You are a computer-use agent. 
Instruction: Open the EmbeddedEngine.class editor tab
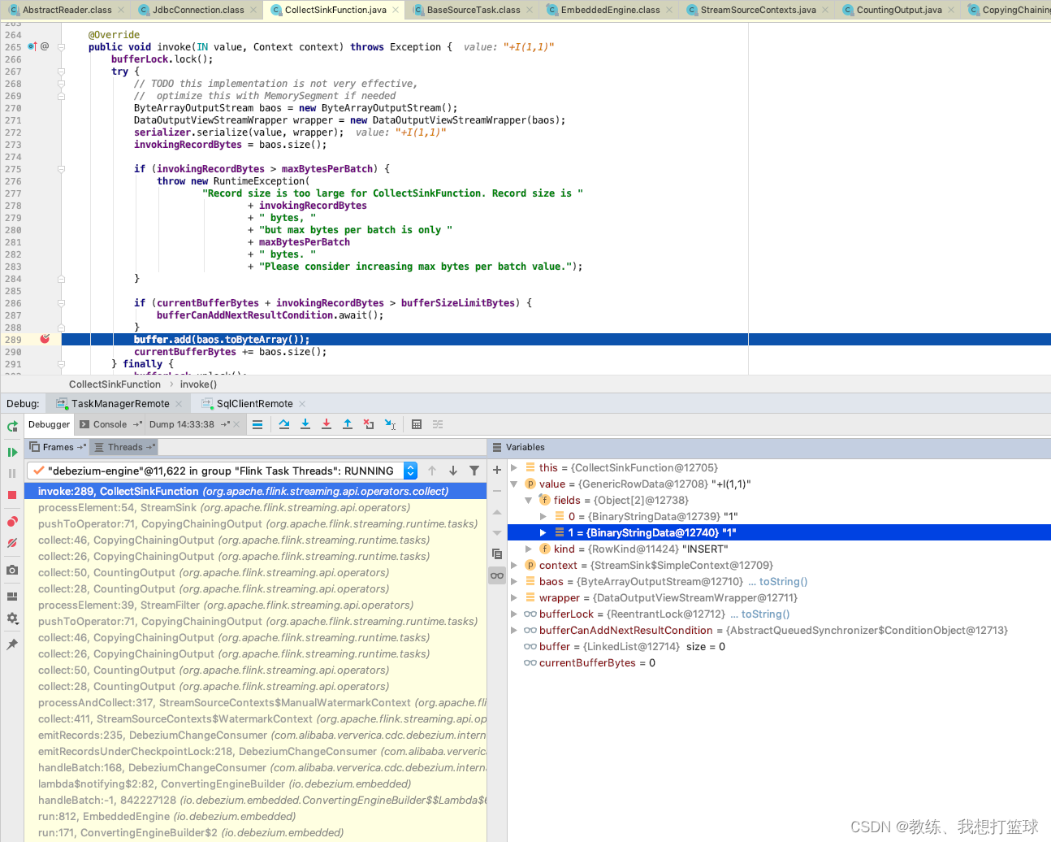pos(611,10)
